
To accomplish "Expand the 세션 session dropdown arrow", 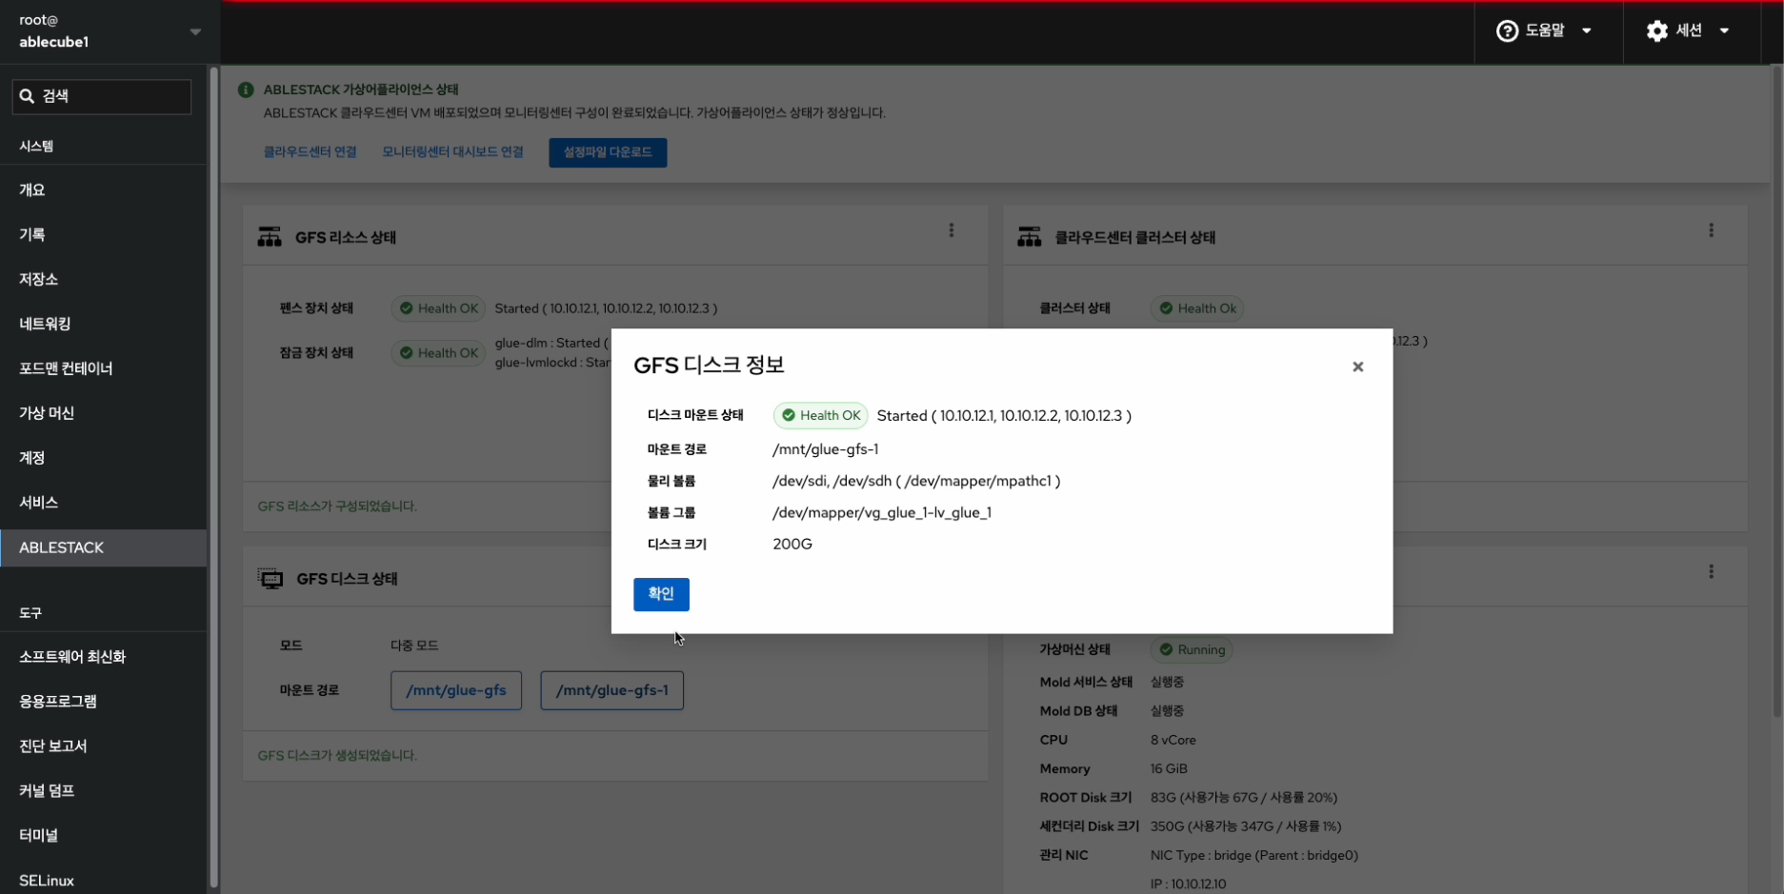I will click(1724, 31).
